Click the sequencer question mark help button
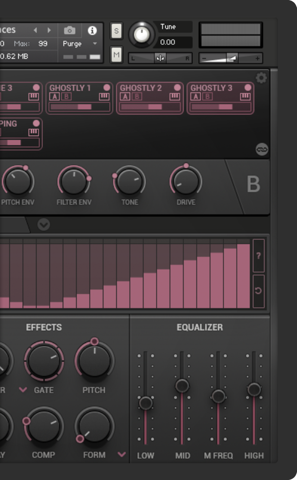Viewport: 297px width, 480px height. (x=259, y=255)
